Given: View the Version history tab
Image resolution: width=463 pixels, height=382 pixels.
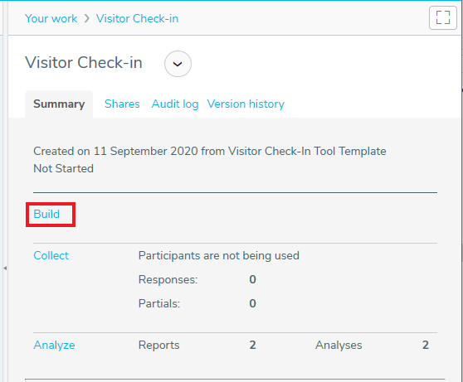Looking at the screenshot, I should pos(246,104).
